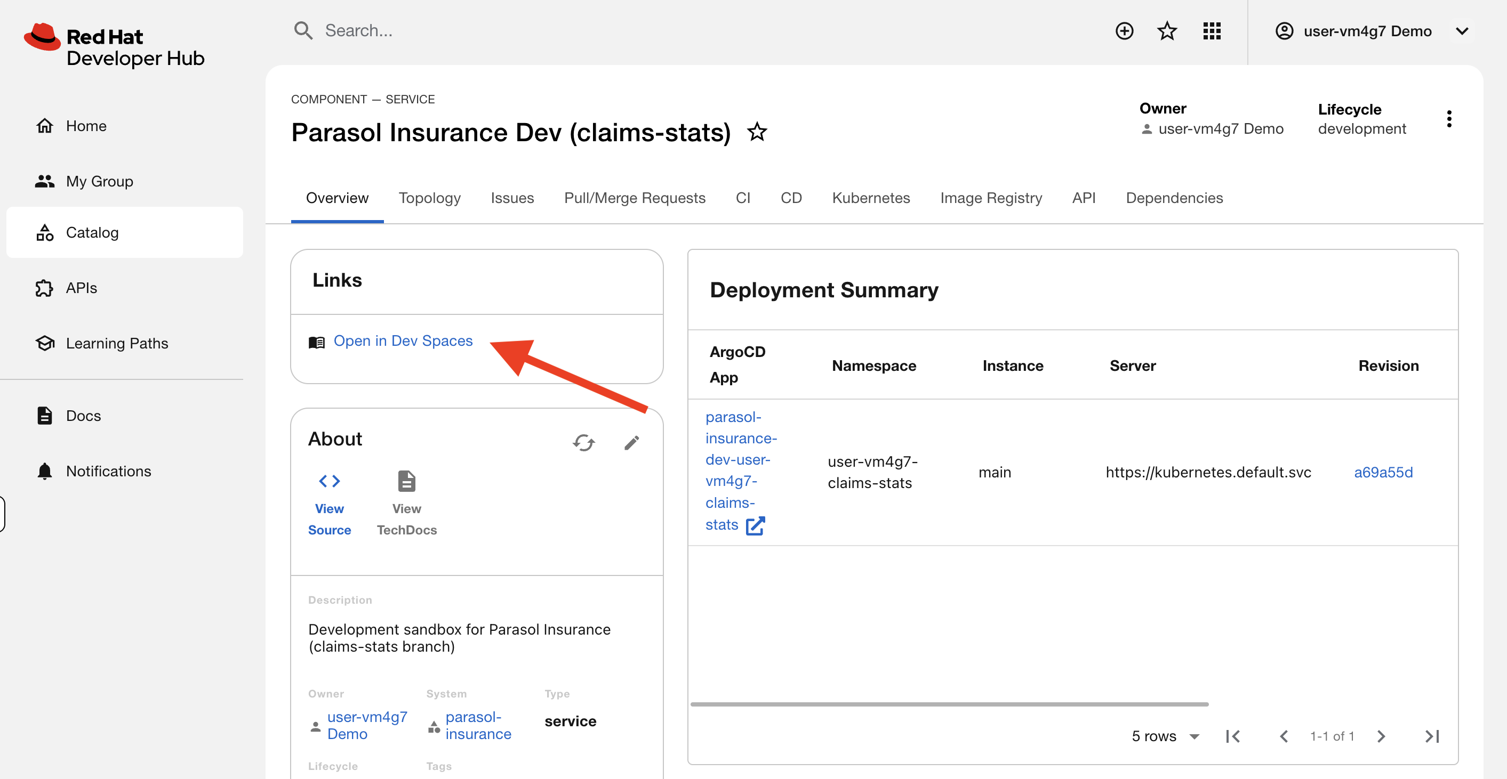1507x779 pixels.
Task: Open the Pull/Merge Requests tab
Action: 634,198
